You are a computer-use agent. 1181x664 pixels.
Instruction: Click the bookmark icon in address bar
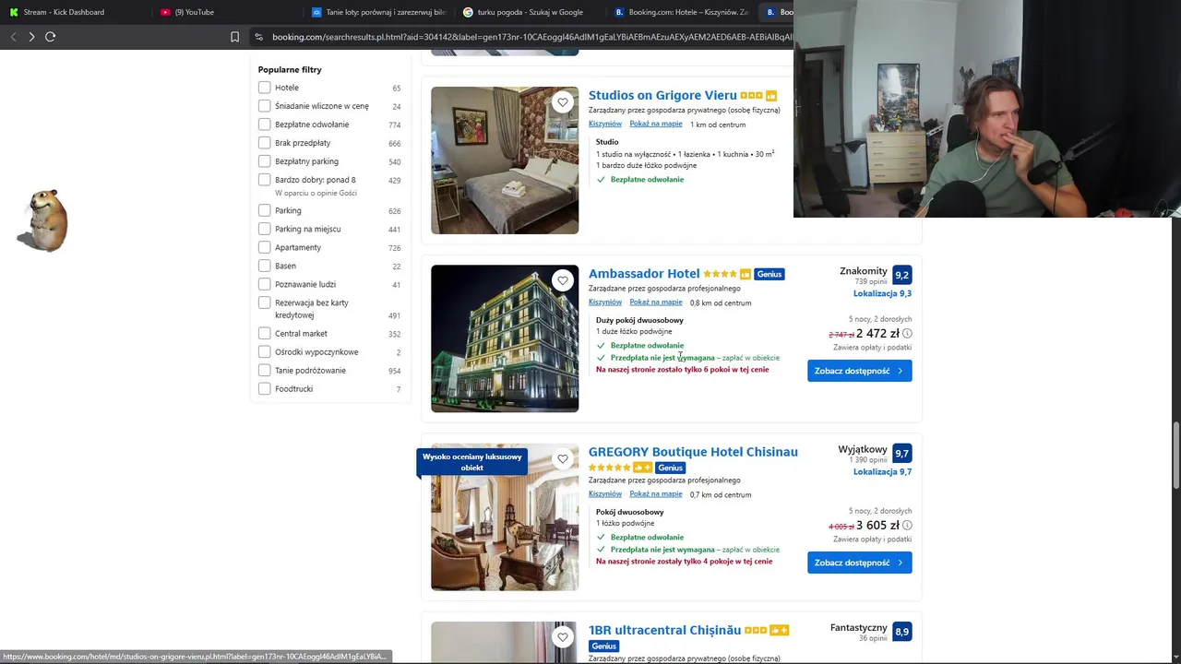(x=234, y=37)
